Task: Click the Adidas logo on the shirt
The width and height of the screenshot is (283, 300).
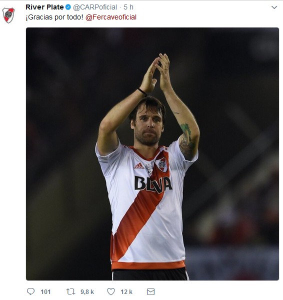Action: [139, 166]
